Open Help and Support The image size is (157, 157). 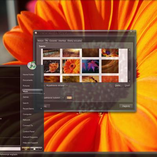[30, 143]
